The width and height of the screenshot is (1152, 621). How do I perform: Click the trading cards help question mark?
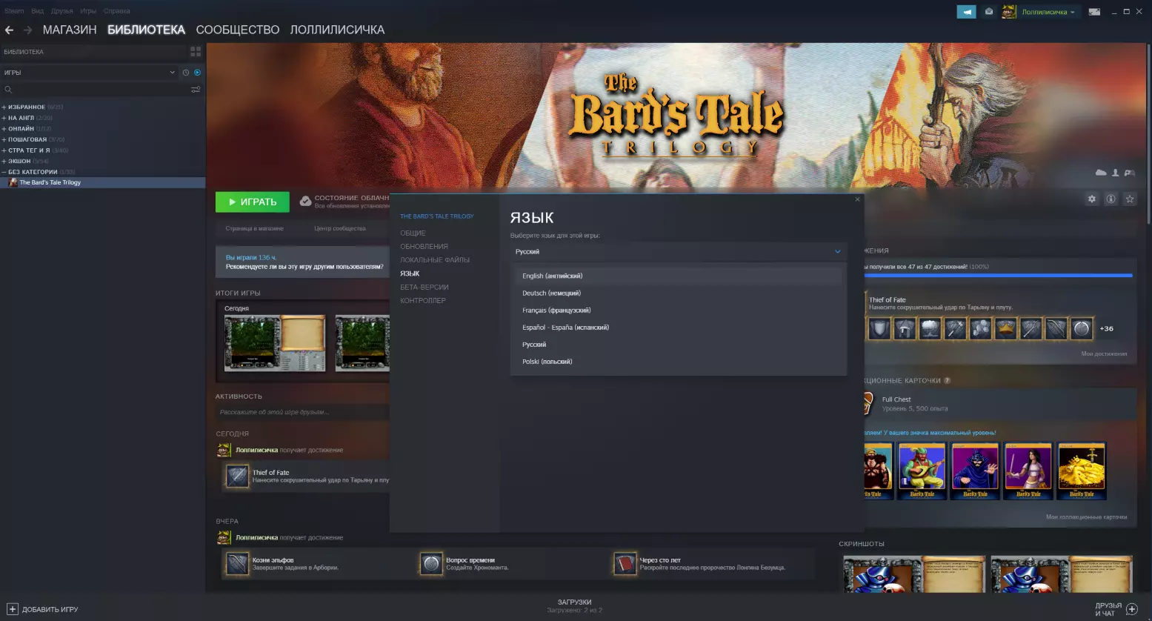pos(947,380)
